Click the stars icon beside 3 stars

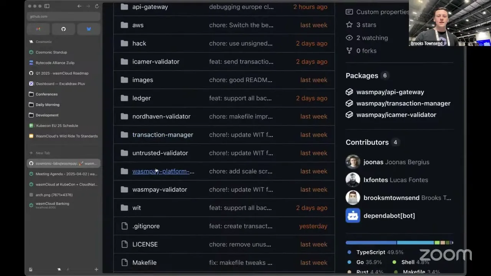click(349, 25)
